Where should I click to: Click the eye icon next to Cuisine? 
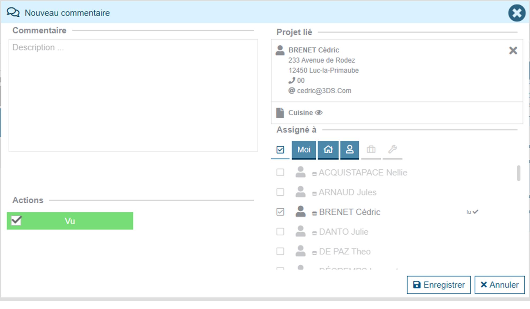tap(319, 113)
